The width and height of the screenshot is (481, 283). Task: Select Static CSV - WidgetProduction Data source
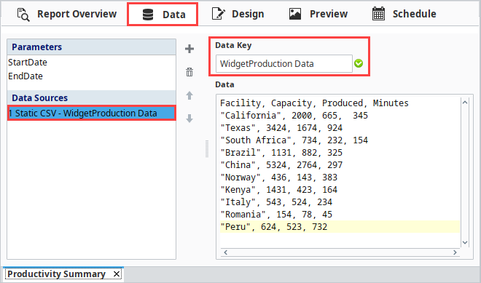coord(91,113)
